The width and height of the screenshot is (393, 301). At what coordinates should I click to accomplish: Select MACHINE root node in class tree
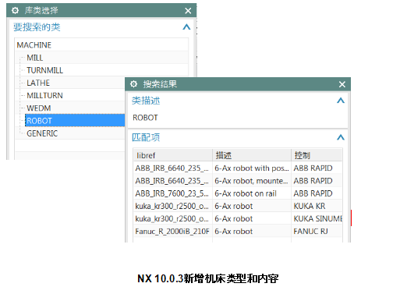(x=34, y=45)
